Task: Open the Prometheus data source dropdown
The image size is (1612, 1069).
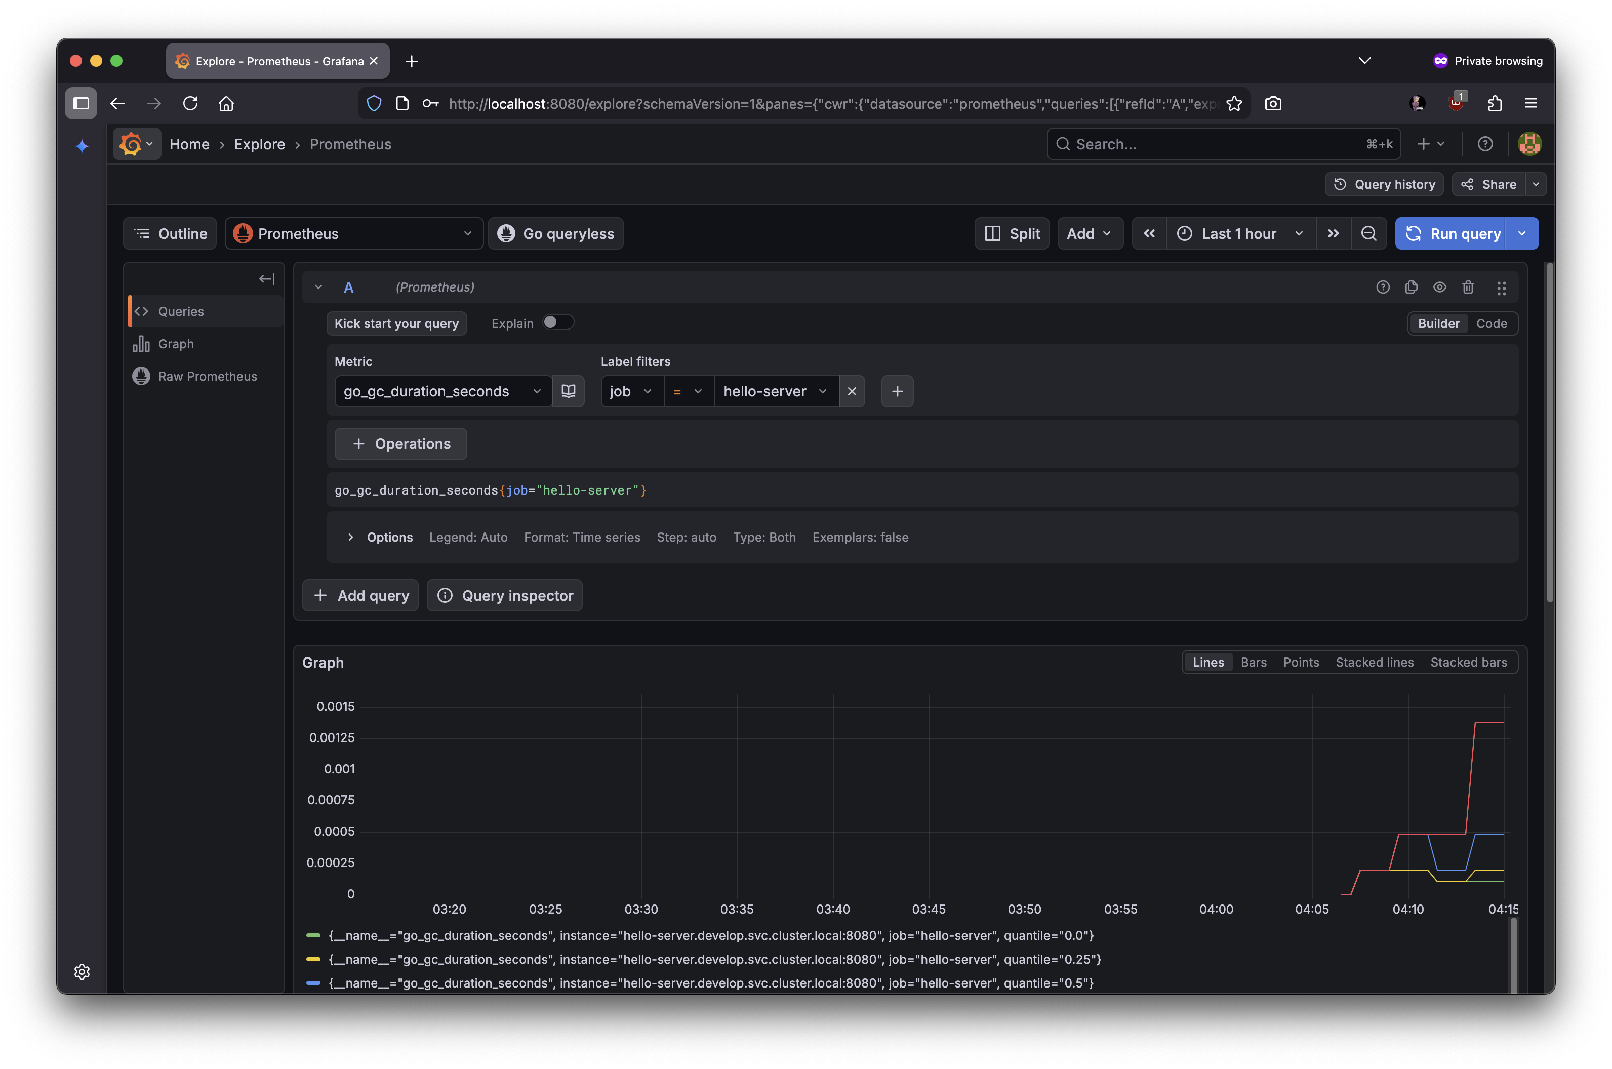Action: tap(354, 233)
